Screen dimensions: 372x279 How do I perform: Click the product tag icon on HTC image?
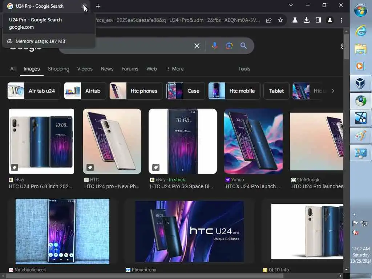(x=90, y=167)
